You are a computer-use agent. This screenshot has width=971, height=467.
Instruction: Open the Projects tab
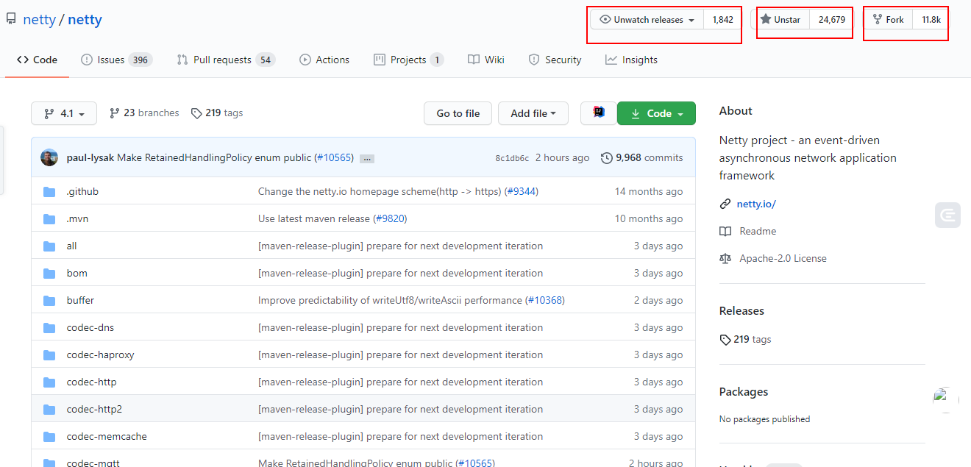pos(408,60)
